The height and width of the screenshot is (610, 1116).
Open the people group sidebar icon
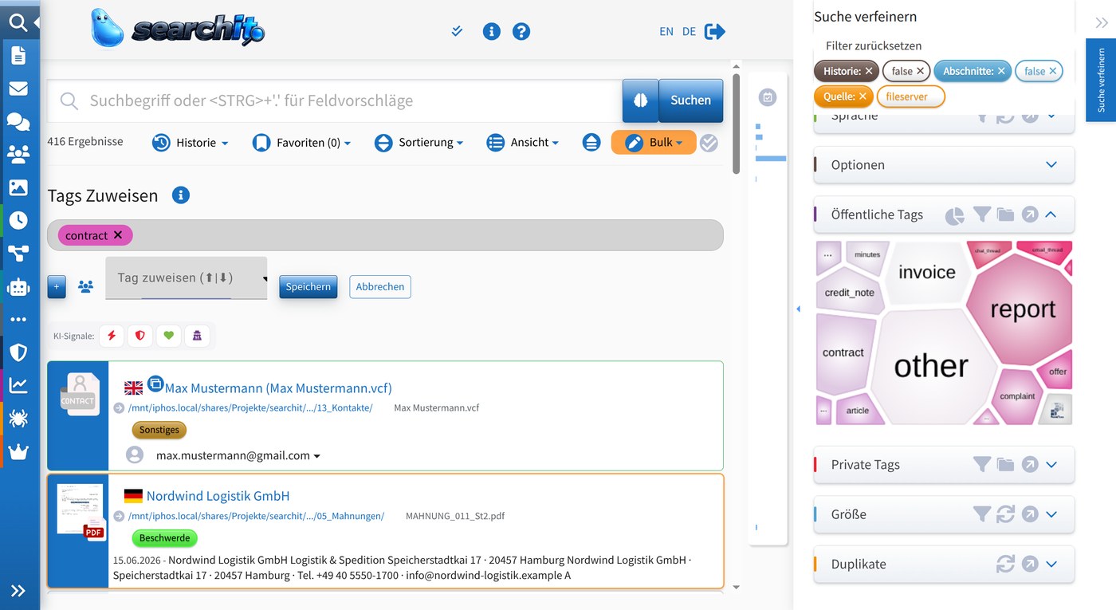pyautogui.click(x=18, y=154)
